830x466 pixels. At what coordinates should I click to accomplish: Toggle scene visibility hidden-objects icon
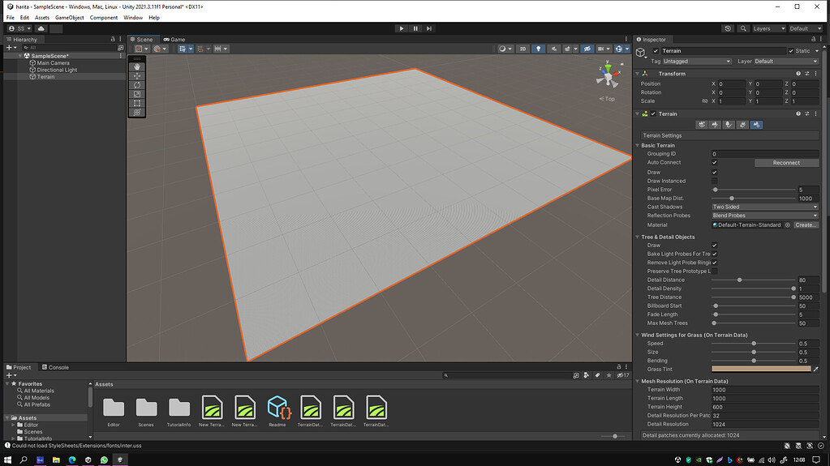click(587, 49)
